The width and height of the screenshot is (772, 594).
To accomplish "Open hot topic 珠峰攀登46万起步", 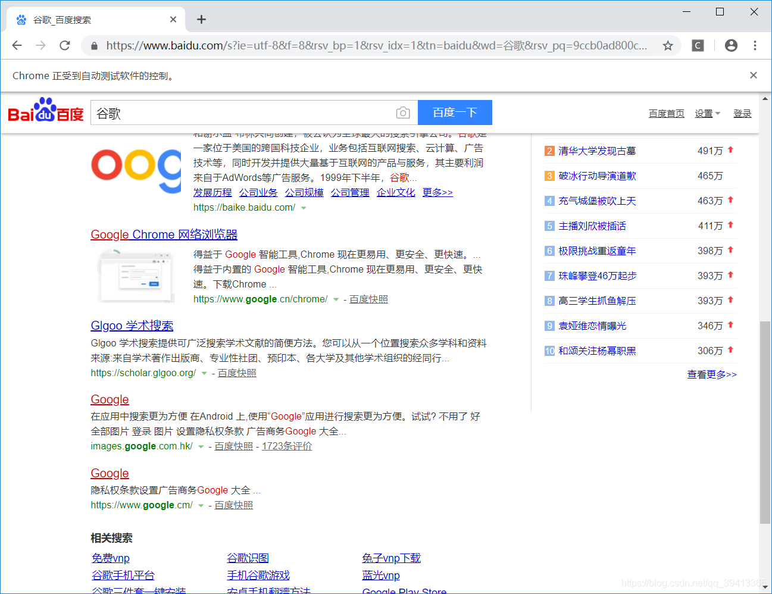I will 598,276.
